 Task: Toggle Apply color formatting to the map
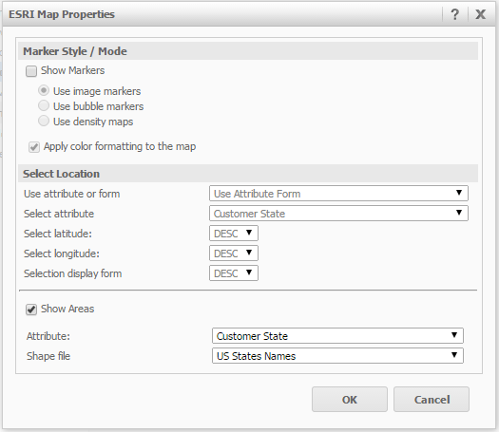(x=34, y=147)
